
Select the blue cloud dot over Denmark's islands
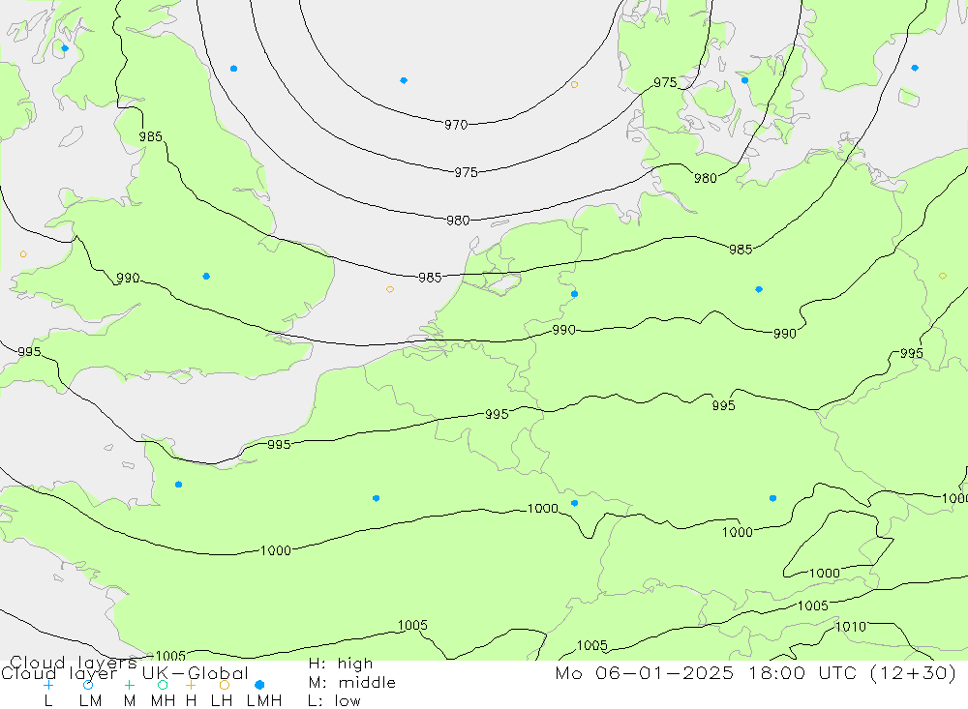745,80
